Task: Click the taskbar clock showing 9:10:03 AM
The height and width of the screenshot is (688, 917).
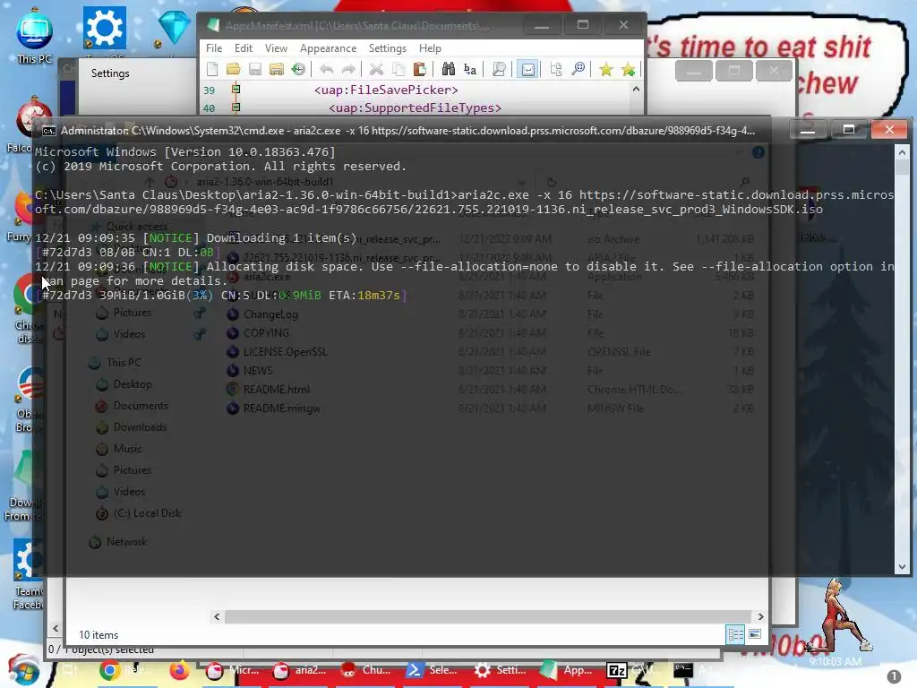Action: tap(836, 662)
